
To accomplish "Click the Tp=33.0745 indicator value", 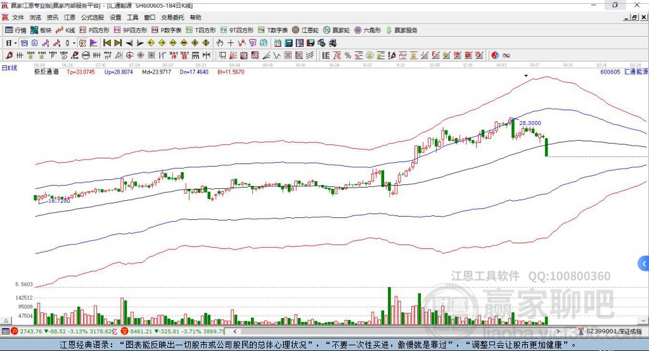I will [80, 72].
